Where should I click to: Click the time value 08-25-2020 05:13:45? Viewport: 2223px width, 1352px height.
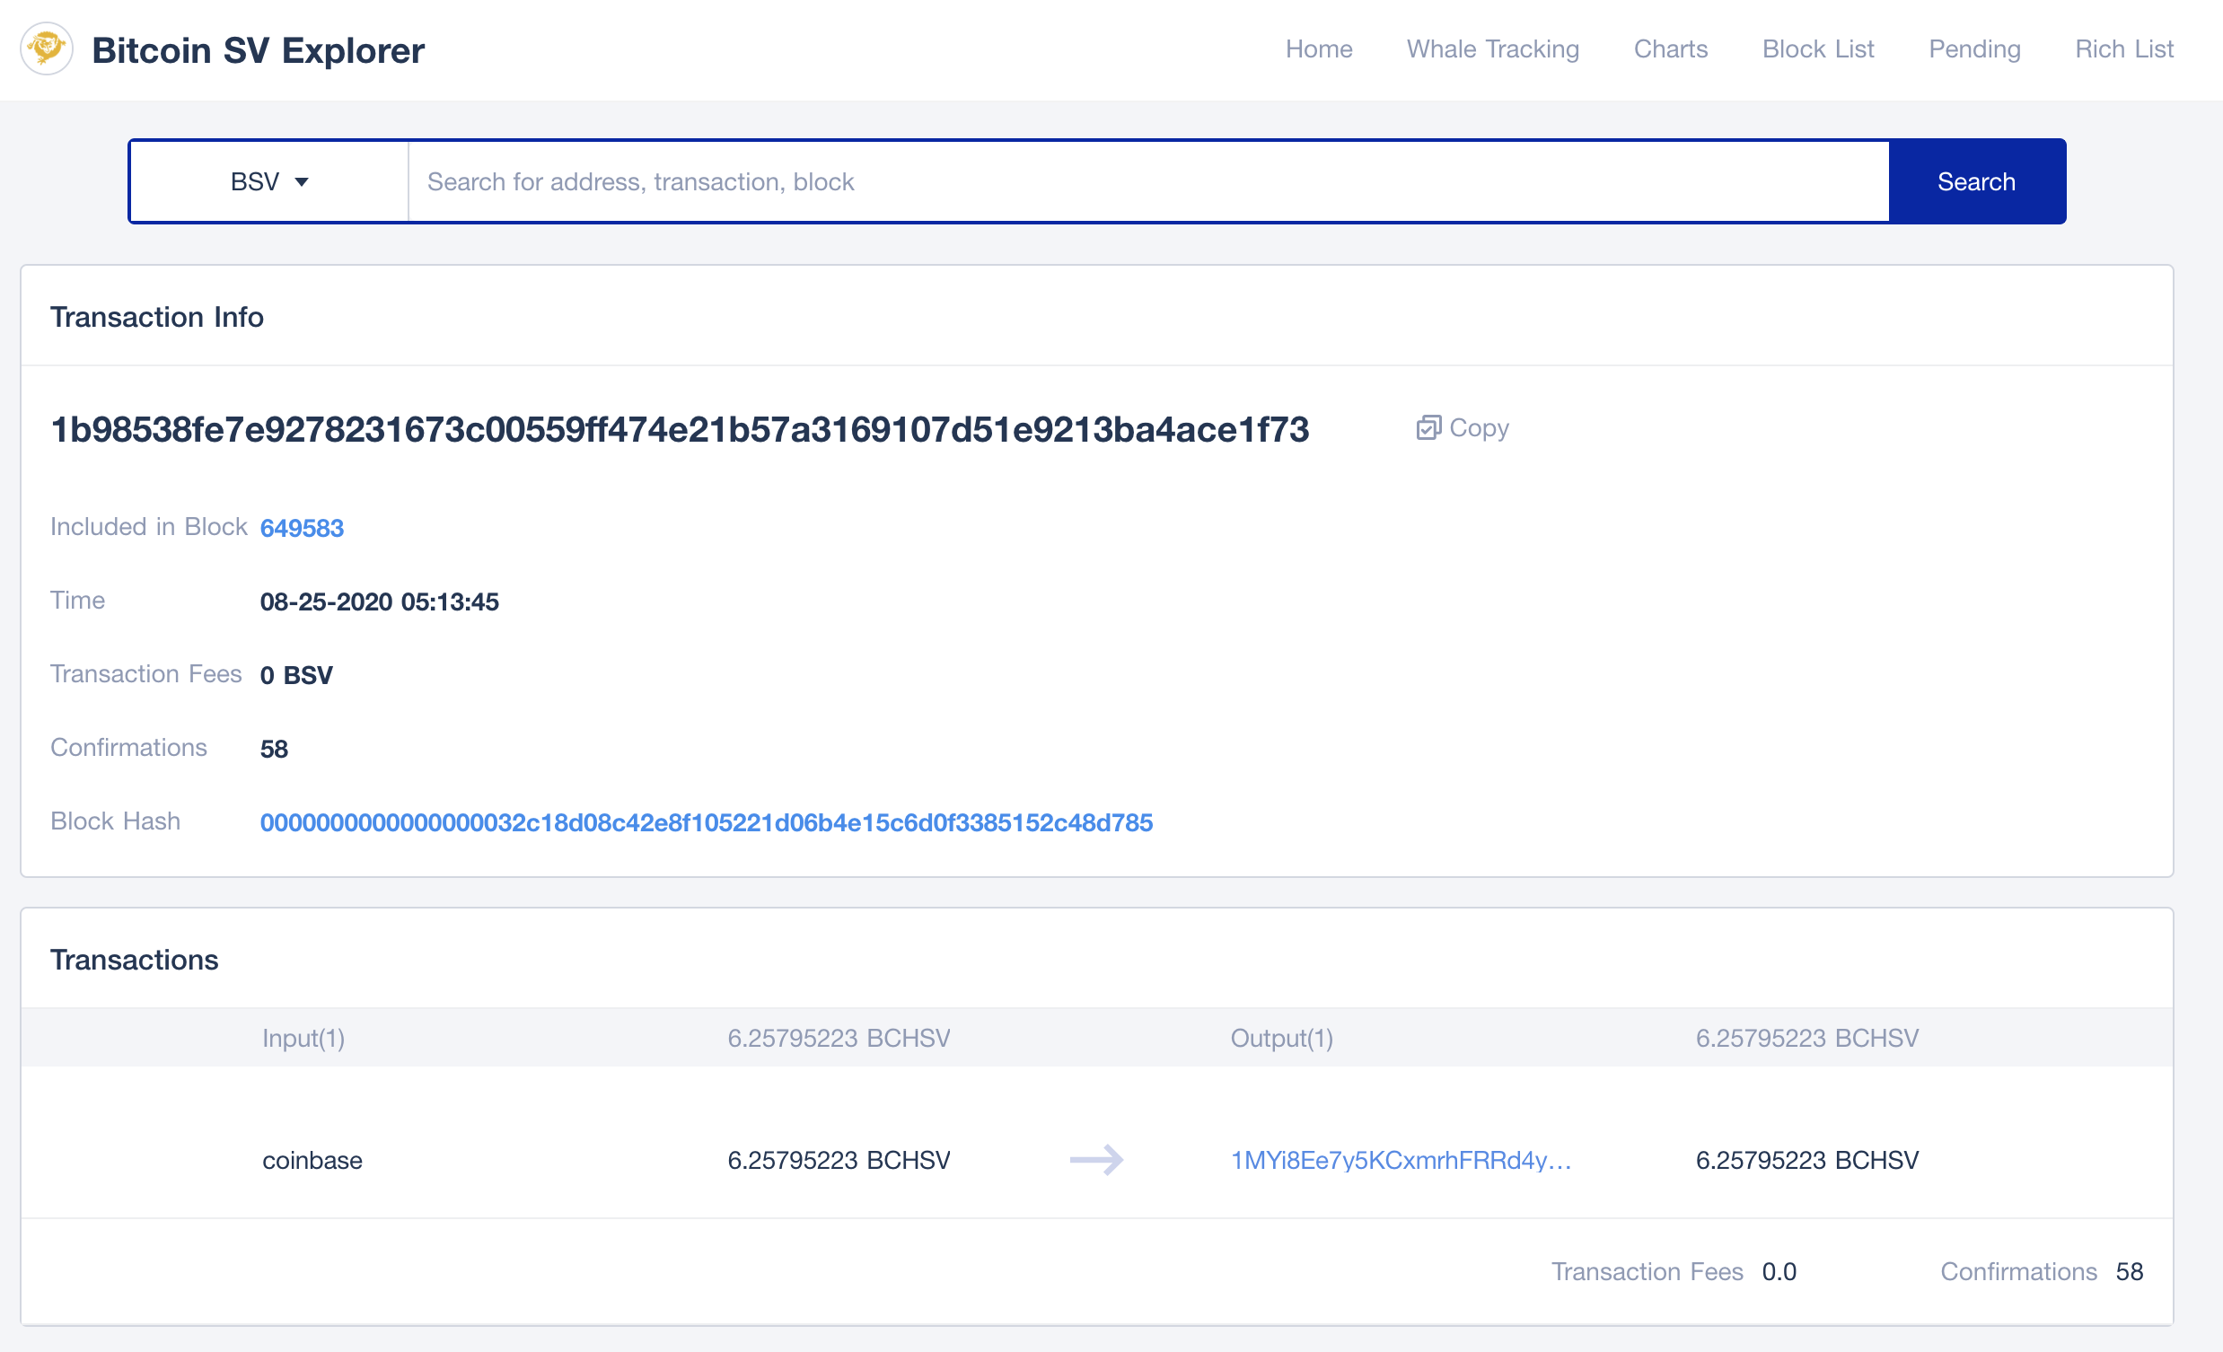[379, 601]
